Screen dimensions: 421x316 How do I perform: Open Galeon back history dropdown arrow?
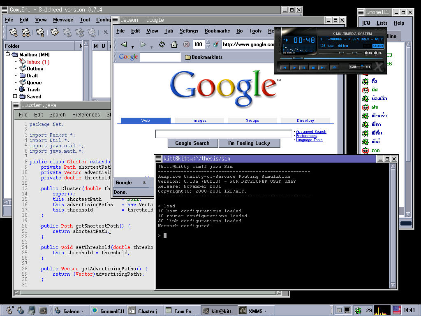(132, 47)
